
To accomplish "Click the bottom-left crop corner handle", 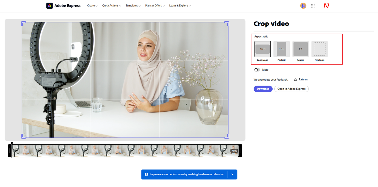I will tap(24, 136).
